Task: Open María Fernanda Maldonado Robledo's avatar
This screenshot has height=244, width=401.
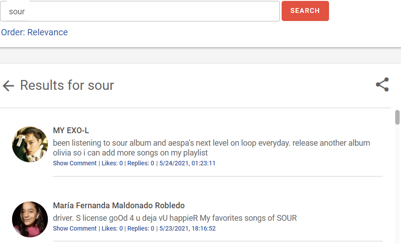Action: point(30,219)
